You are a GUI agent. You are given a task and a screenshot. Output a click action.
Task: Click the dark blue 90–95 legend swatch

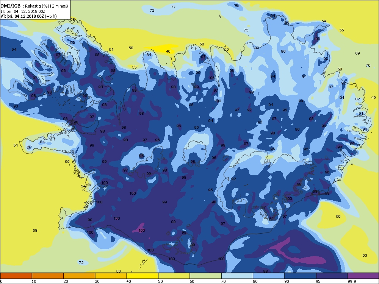(301, 276)
